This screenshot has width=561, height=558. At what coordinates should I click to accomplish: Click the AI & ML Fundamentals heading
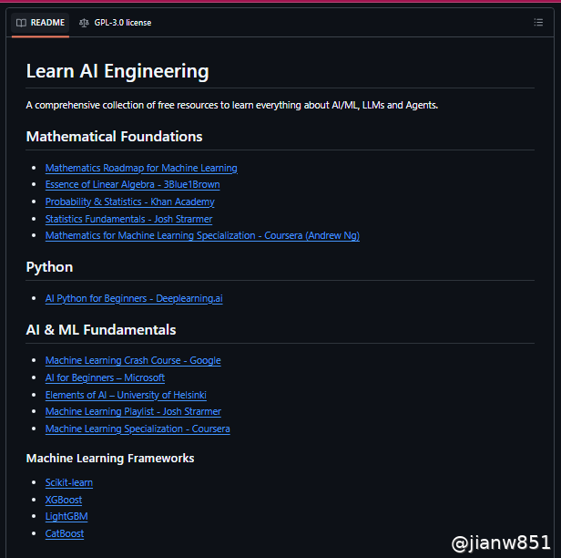101,330
